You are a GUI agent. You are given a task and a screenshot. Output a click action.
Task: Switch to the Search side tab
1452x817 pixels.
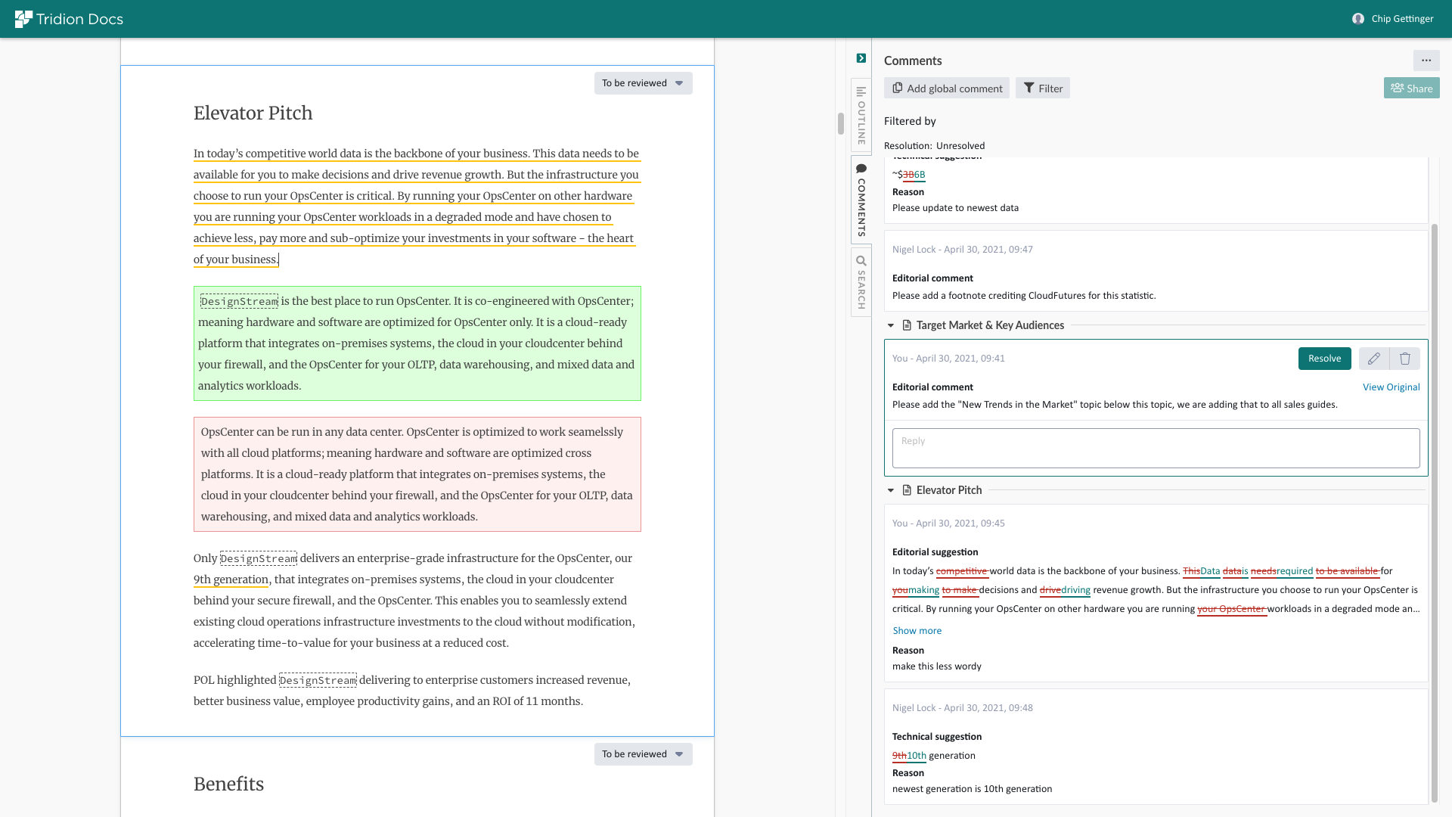[861, 281]
